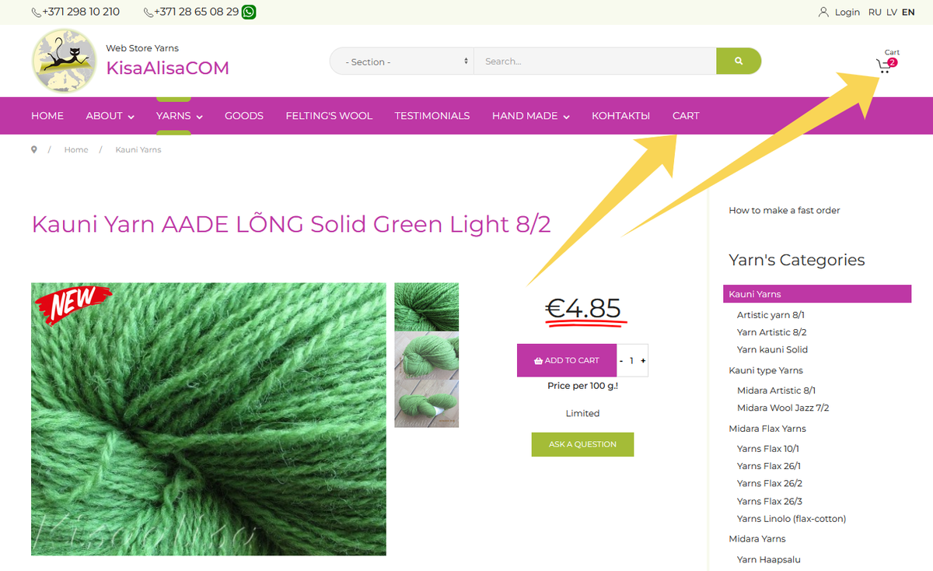This screenshot has height=571, width=933.
Task: Decrease quantity with the minus button
Action: click(621, 361)
